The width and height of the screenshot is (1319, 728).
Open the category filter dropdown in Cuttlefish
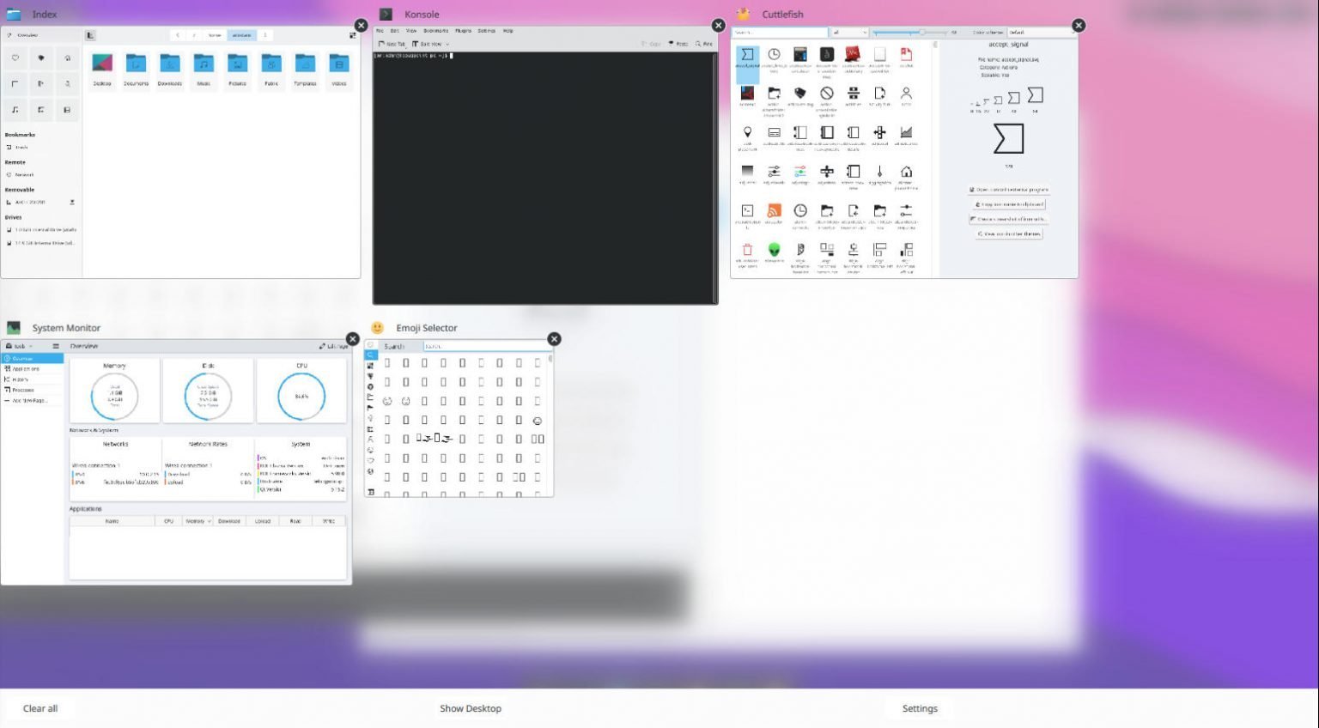(849, 33)
